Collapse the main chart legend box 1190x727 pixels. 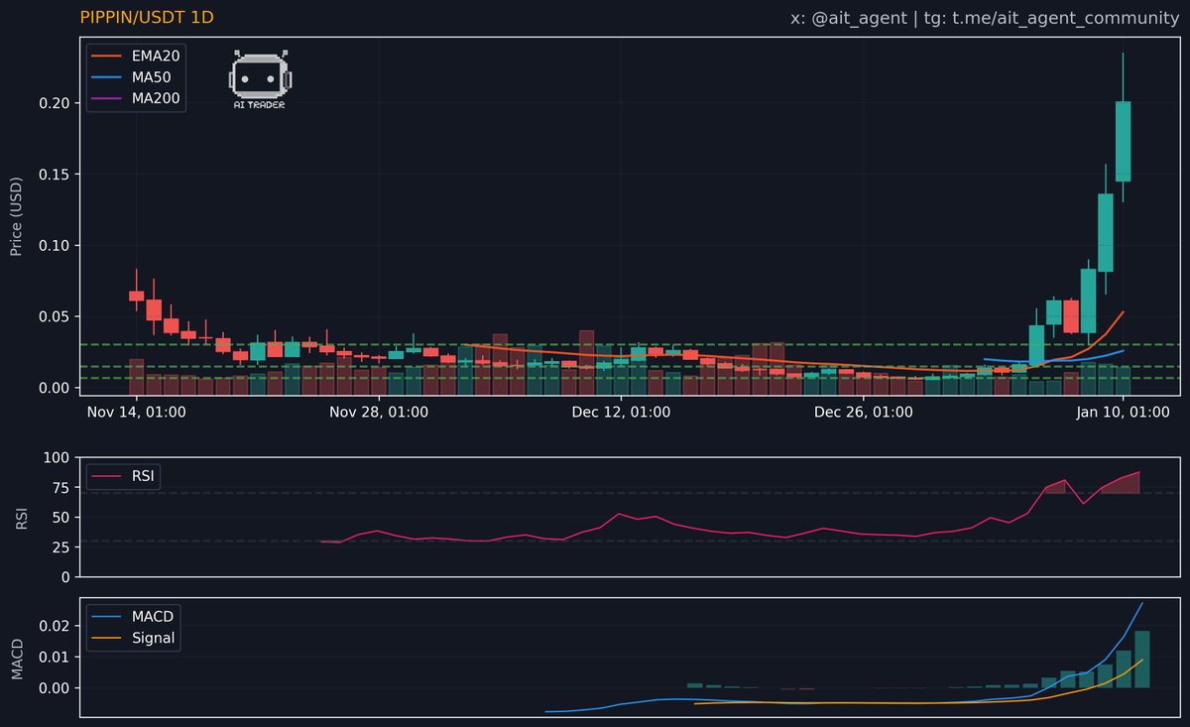click(136, 77)
